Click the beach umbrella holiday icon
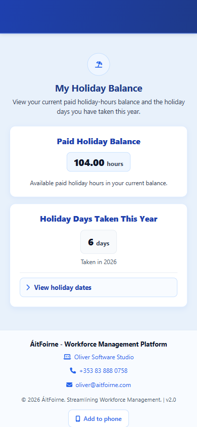The image size is (197, 427). click(x=98, y=65)
